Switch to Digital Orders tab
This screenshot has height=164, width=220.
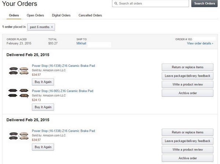click(61, 15)
